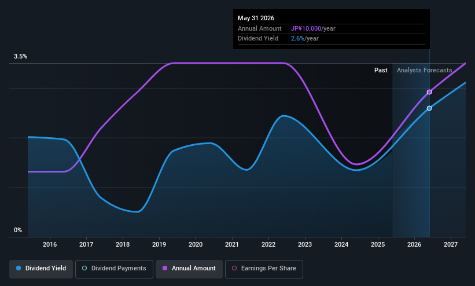475x286 pixels.
Task: Toggle the Annual Amount legend button
Action: 189,269
